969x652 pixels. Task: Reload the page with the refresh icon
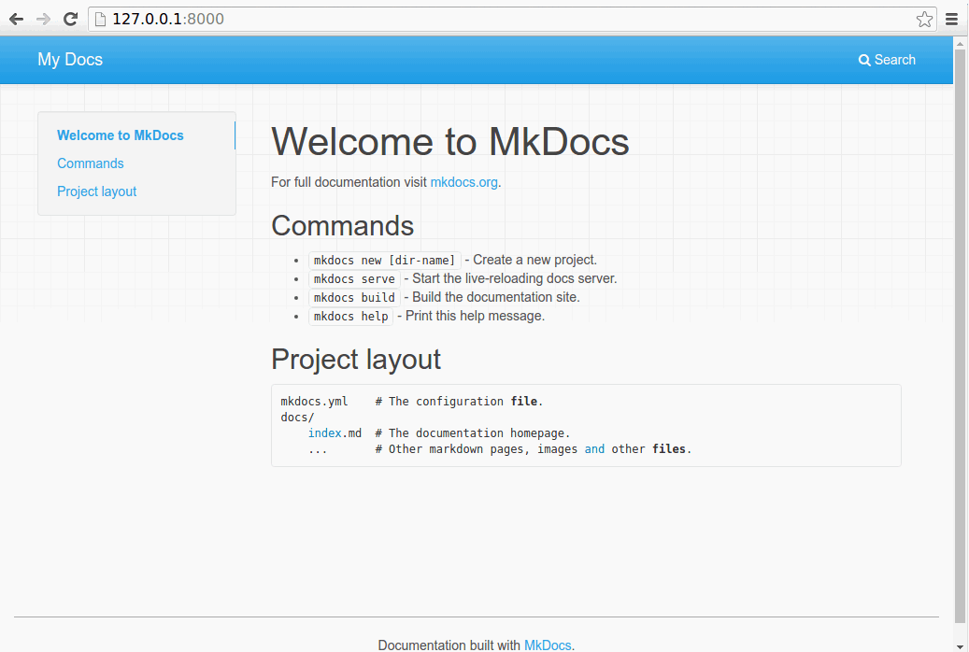point(70,20)
